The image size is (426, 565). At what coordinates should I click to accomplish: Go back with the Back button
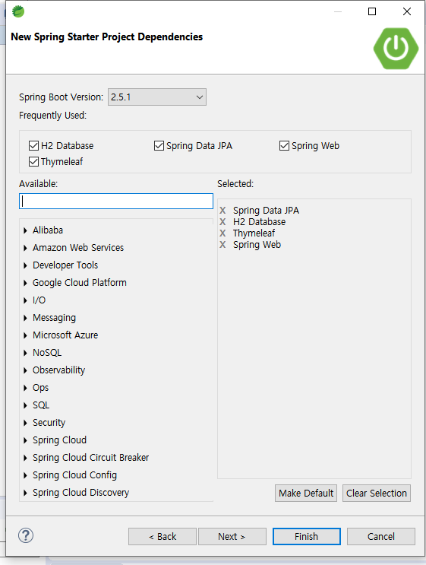(x=163, y=537)
